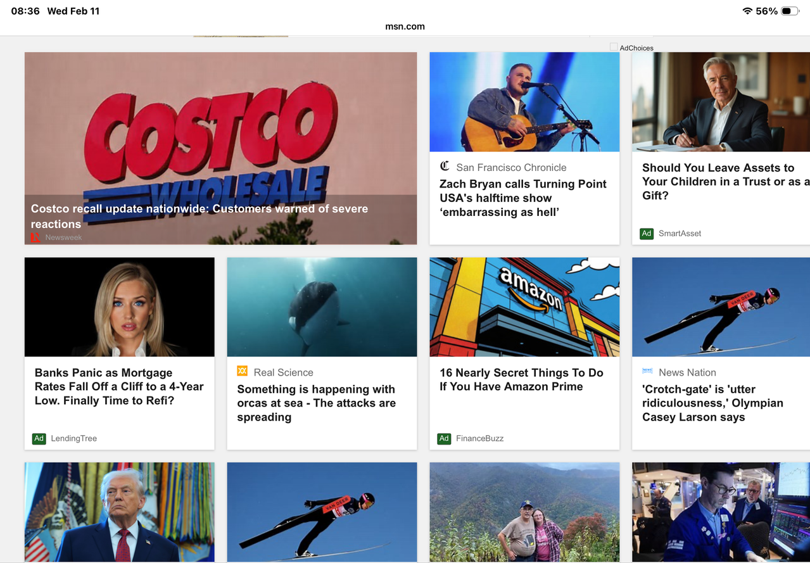810x563 pixels.
Task: Open Banks Panic mortgage rates ad headline
Action: click(119, 387)
